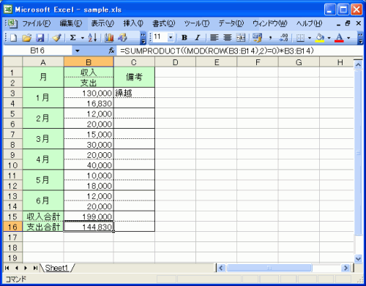Open the ウィンドウ(W) menu

point(270,23)
